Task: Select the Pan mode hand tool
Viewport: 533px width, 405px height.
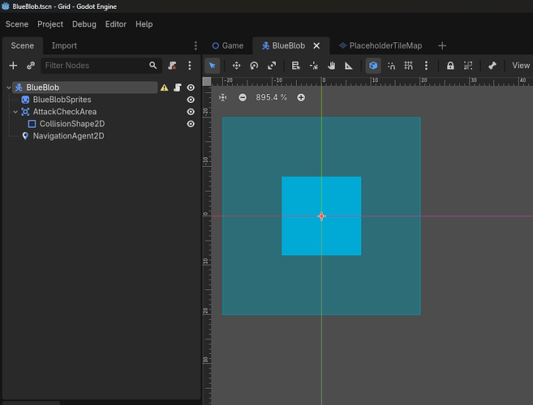Action: [332, 66]
